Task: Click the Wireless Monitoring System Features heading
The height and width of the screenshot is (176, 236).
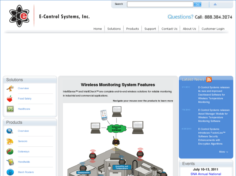Action: pyautogui.click(x=118, y=85)
